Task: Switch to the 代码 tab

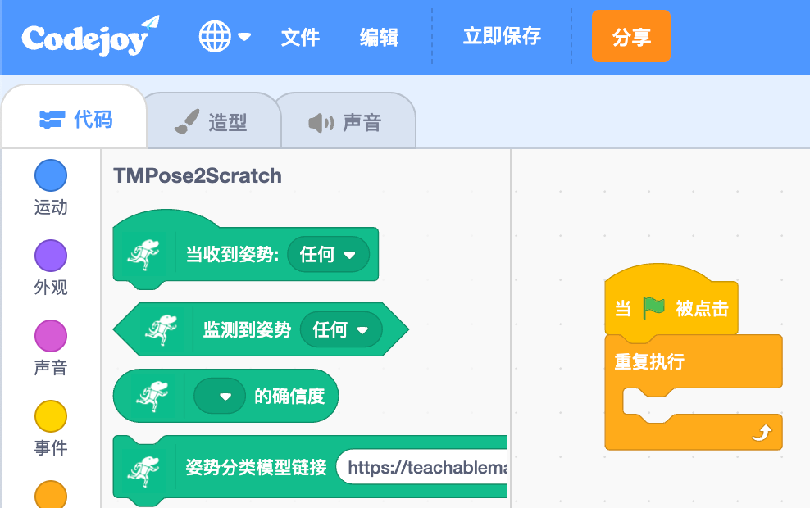Action: pos(75,118)
